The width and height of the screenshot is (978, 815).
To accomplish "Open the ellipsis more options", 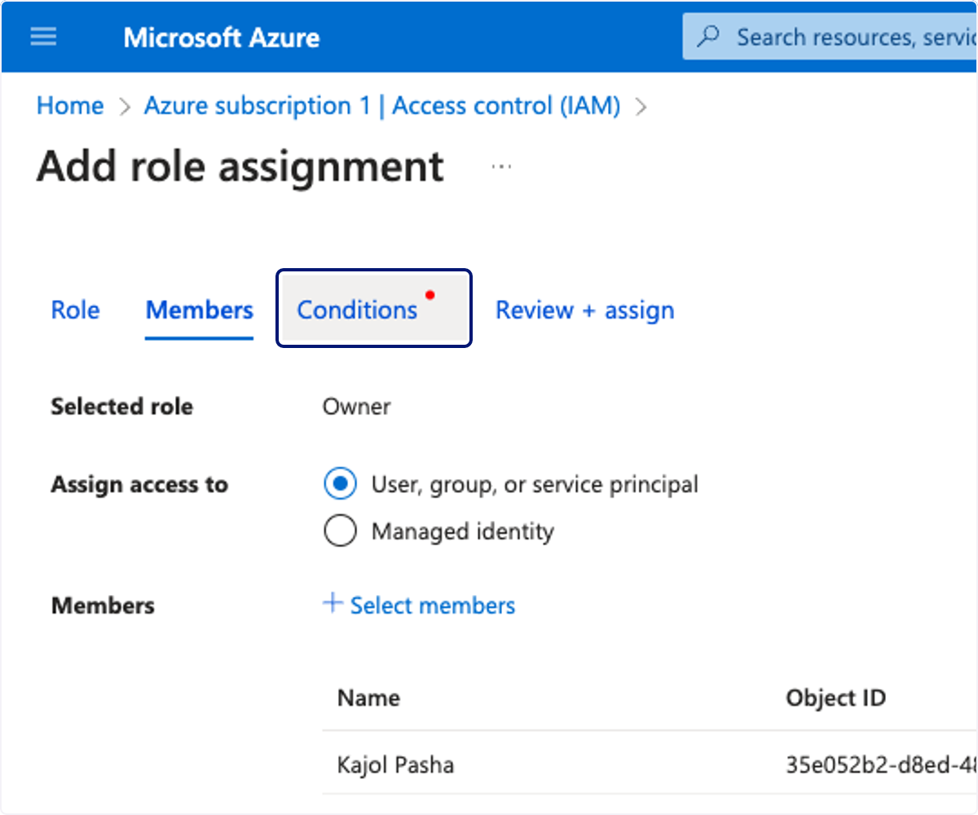I will 501,166.
